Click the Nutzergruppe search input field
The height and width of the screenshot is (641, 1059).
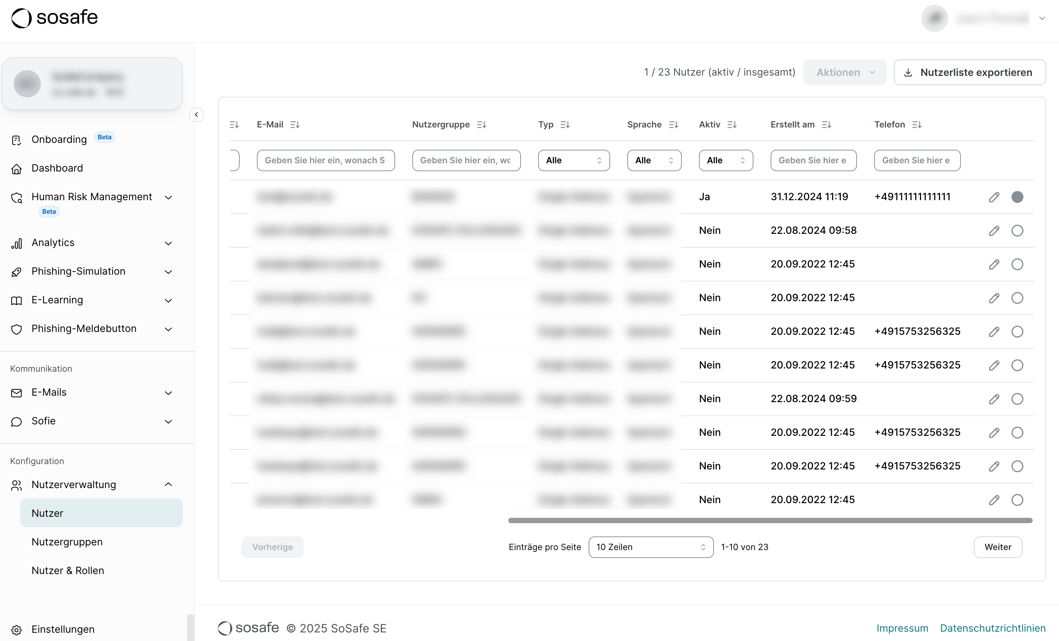(466, 160)
